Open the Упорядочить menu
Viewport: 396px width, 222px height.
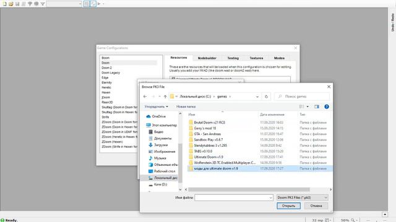tap(156, 107)
